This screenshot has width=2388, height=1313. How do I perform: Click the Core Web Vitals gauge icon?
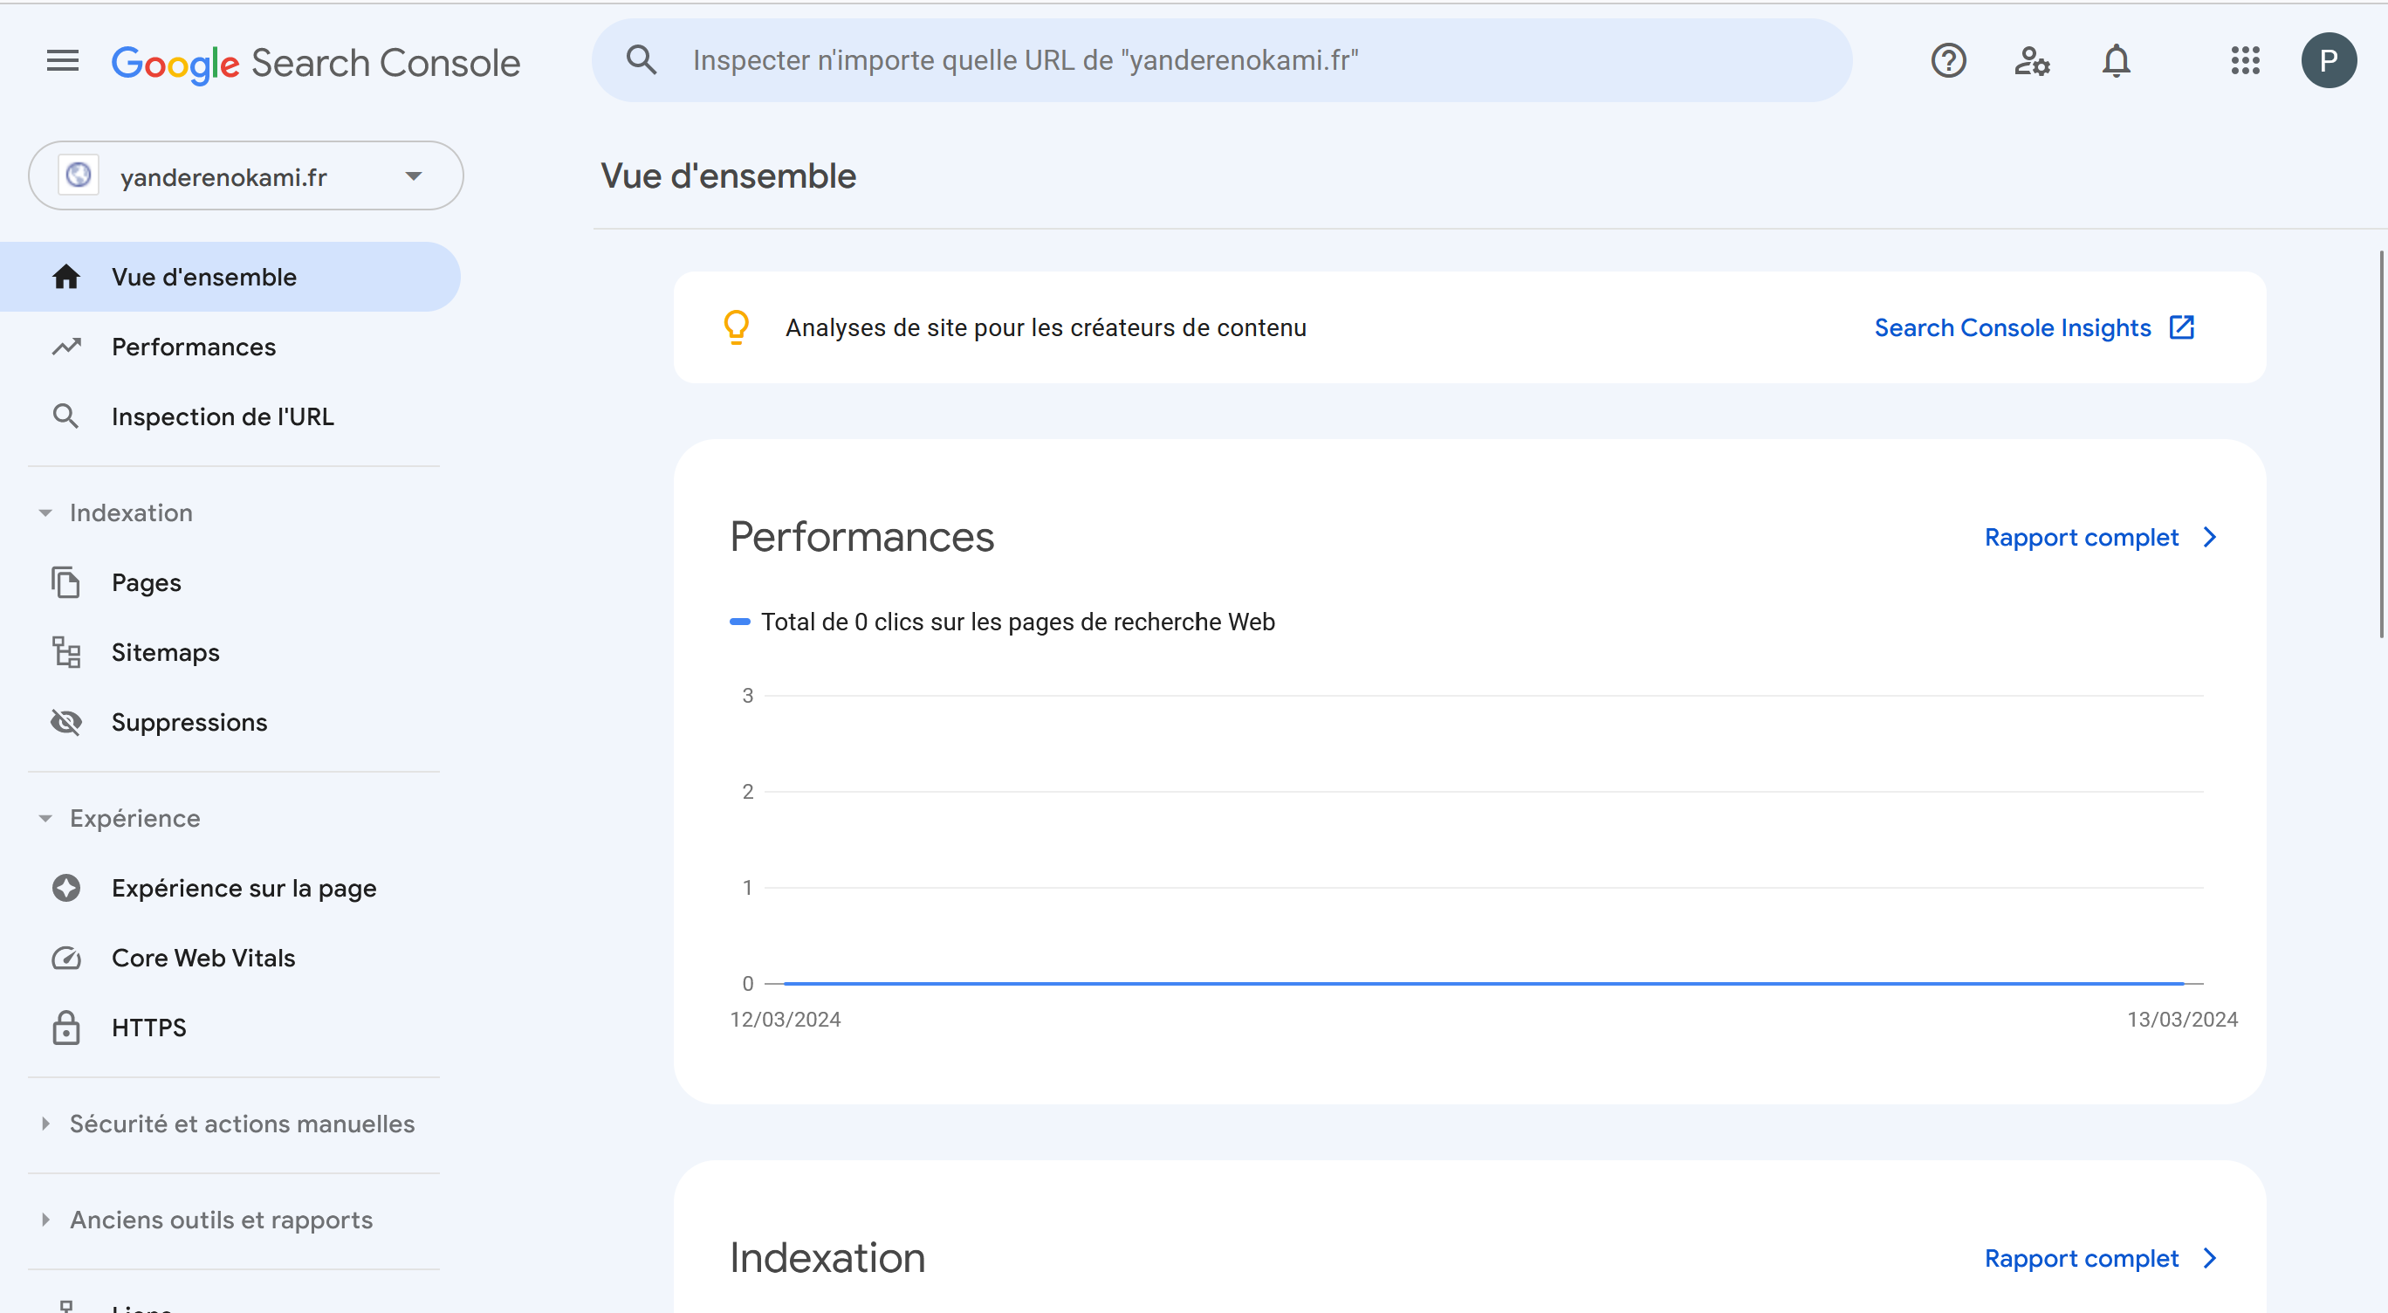pyautogui.click(x=65, y=957)
